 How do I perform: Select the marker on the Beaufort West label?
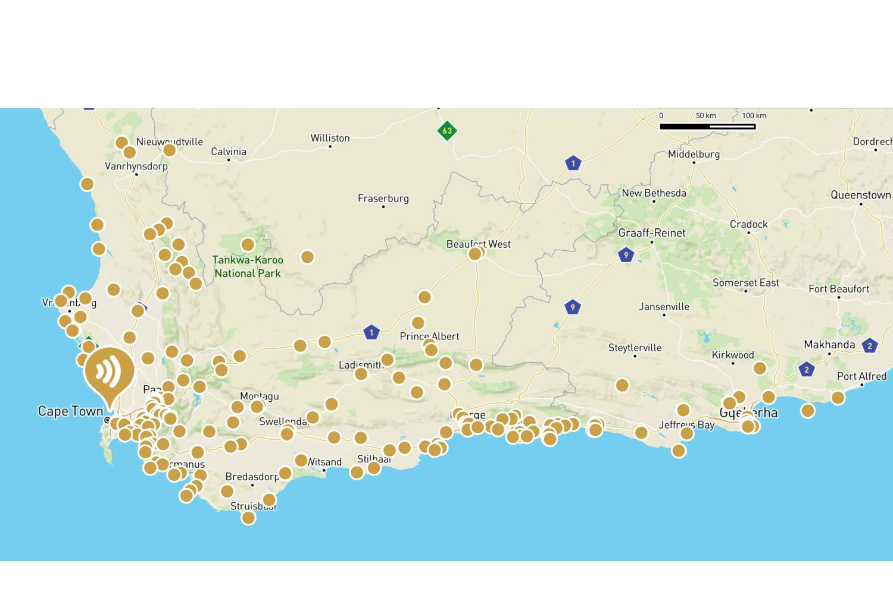[475, 254]
